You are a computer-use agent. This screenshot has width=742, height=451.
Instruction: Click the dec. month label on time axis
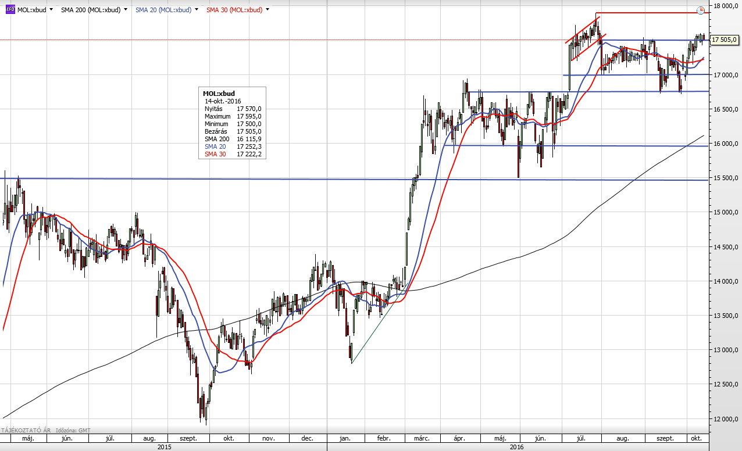click(x=308, y=438)
